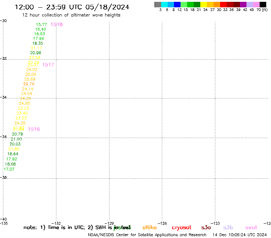Click the wave height value 21.17
271x238 pixels.
click(x=37, y=48)
